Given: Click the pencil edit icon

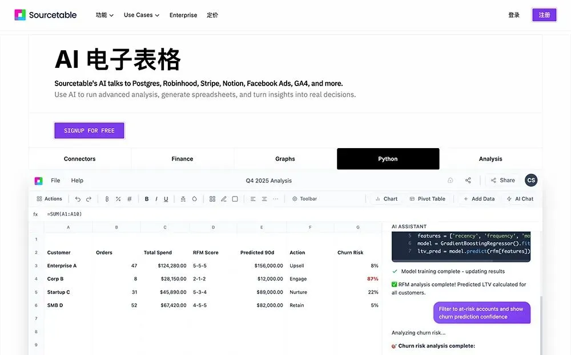Looking at the screenshot, I should [x=224, y=199].
